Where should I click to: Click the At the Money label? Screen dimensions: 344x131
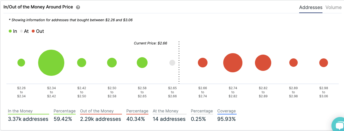pyautogui.click(x=166, y=111)
